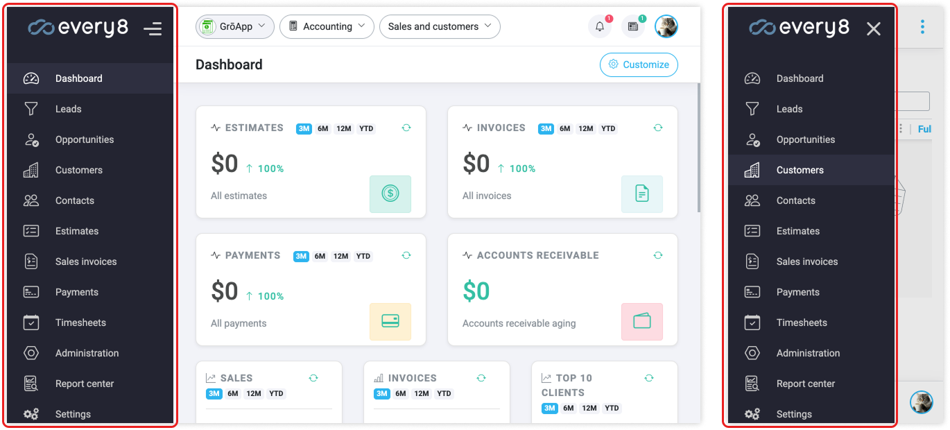This screenshot has width=950, height=430.
Task: Open the highlighted Customers menu item
Action: pos(800,170)
